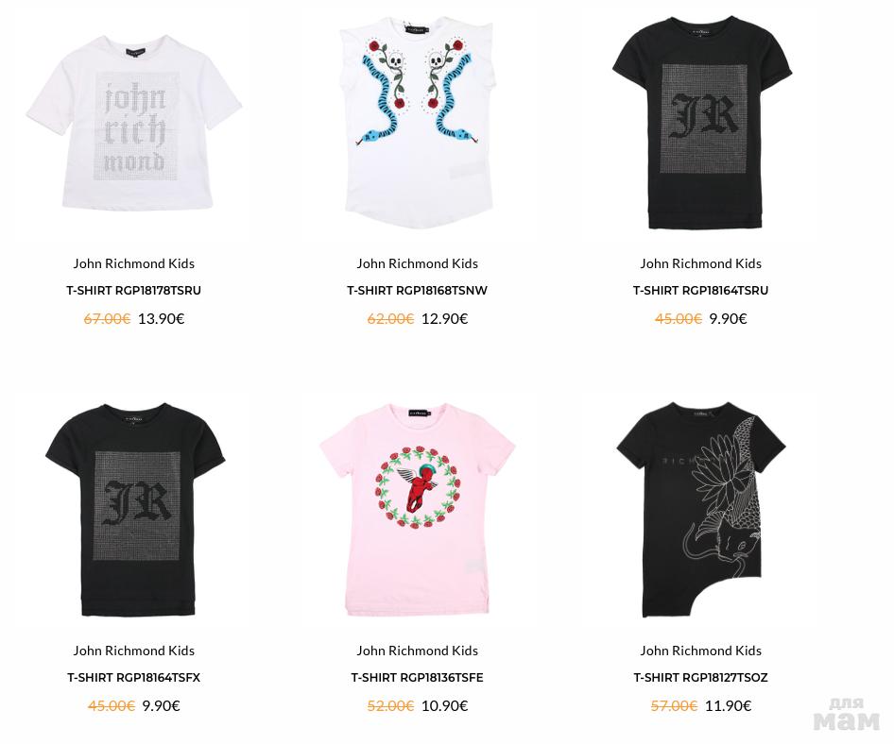Click the 12.90€ sale price
Screen dimensions: 894x744
tap(445, 319)
